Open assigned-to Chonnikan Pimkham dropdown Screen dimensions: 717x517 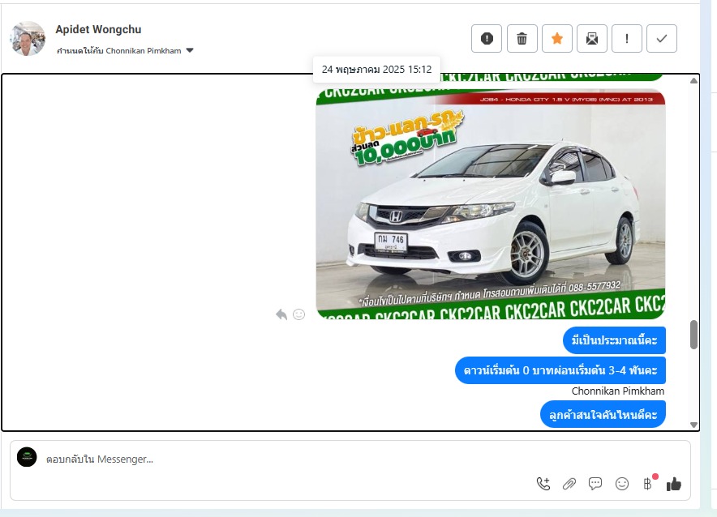point(190,50)
